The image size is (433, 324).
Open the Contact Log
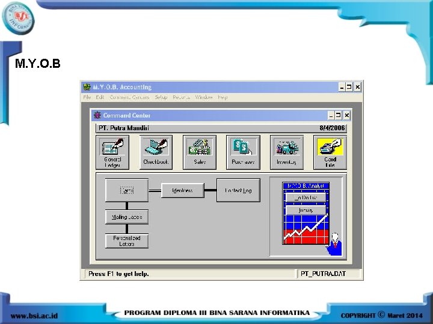pyautogui.click(x=238, y=190)
